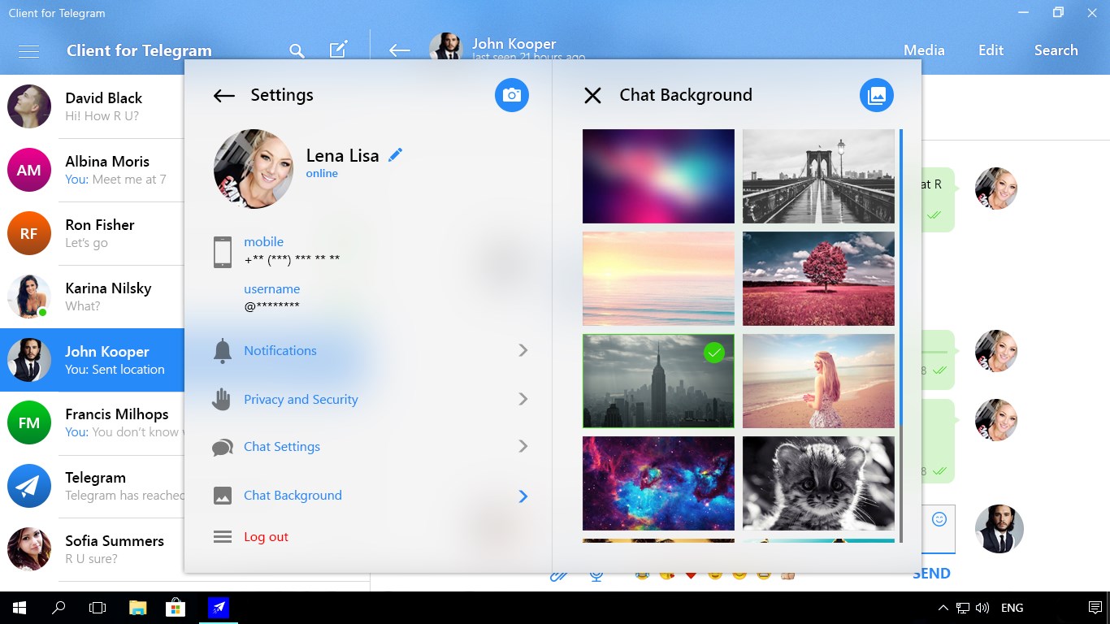1110x624 pixels.
Task: Open Task View on the taskbar
Action: pyautogui.click(x=98, y=608)
